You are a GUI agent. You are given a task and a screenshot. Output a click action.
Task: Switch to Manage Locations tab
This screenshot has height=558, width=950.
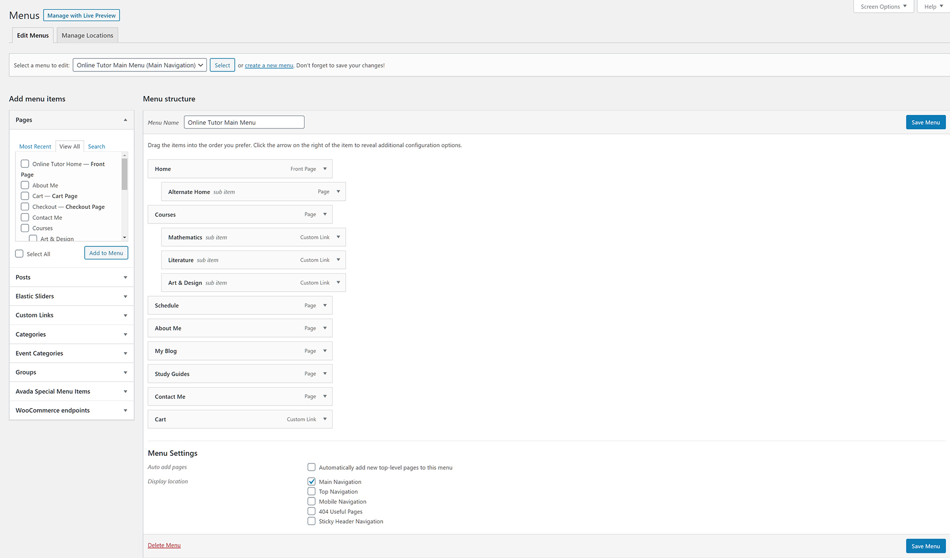coord(87,35)
